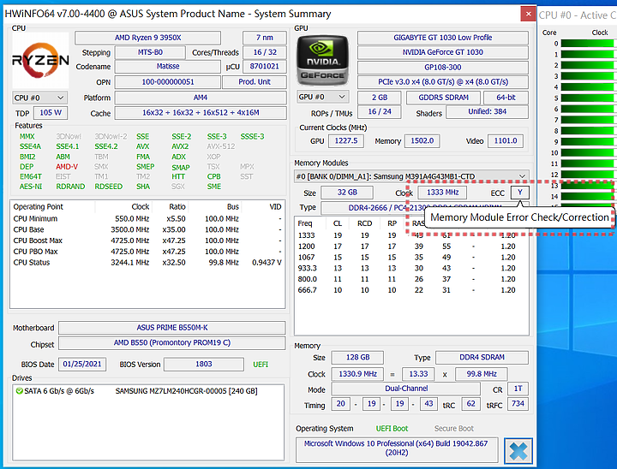Click the memory clock 1330.9 MHz field
617x469 pixels.
pyautogui.click(x=357, y=374)
